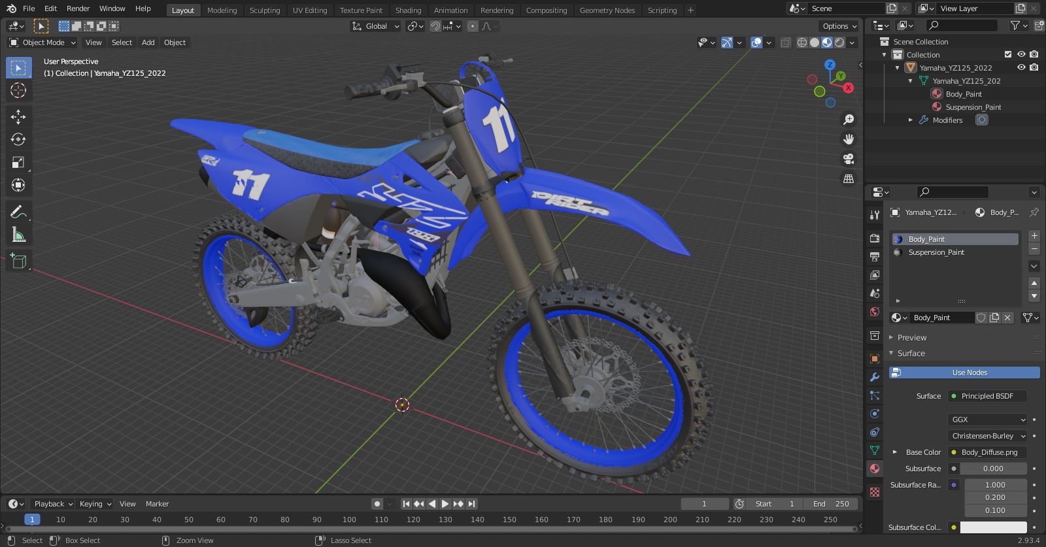Select the Cursor tool in toolbar
The height and width of the screenshot is (547, 1046).
click(x=18, y=90)
